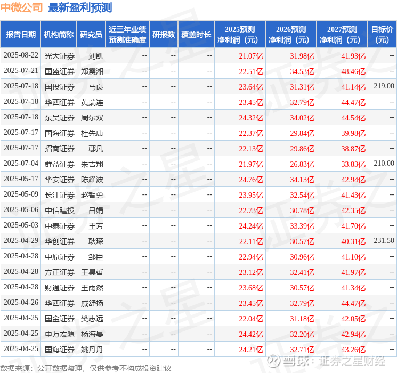Image resolution: width=397 pixels, height=373 pixels.
Task: Click 财通证券 institution cell
Action: click(60, 288)
